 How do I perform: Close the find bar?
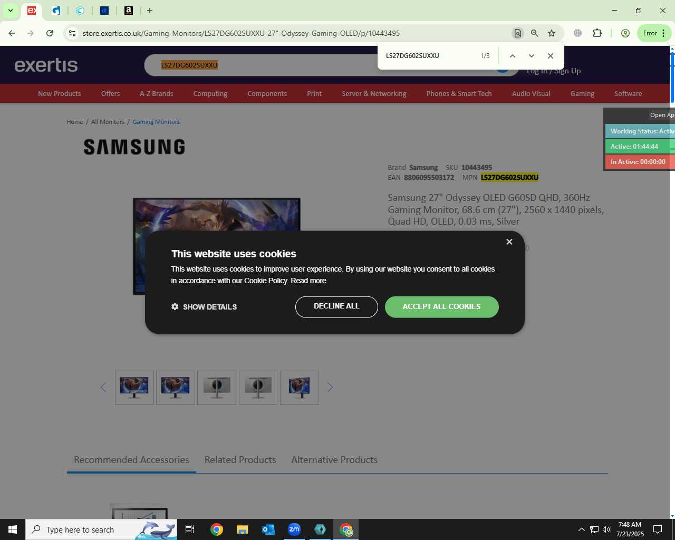[550, 56]
